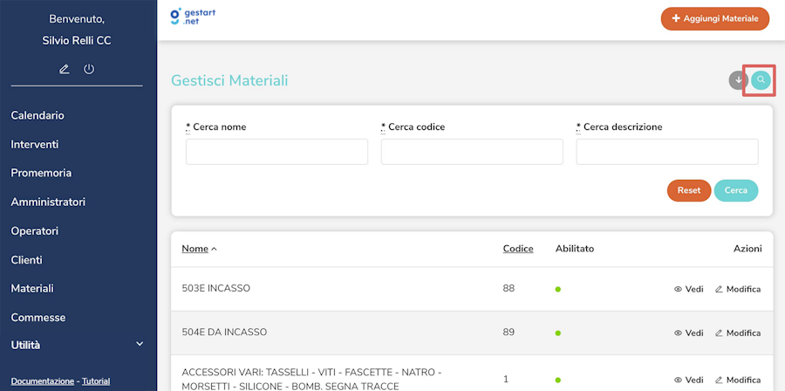Click enabled status dot for 504E DA INCASSO

coord(558,333)
